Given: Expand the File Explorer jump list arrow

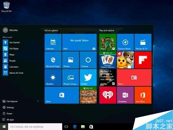Looking at the screenshot, I should click(38, 101).
